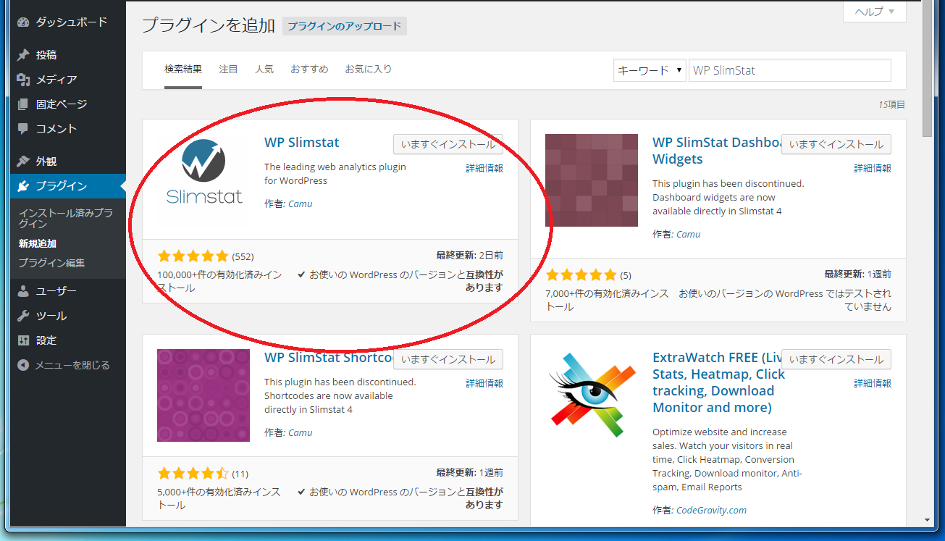The height and width of the screenshot is (541, 945).
Task: Expand the ヘルプ help panel
Action: click(x=875, y=12)
